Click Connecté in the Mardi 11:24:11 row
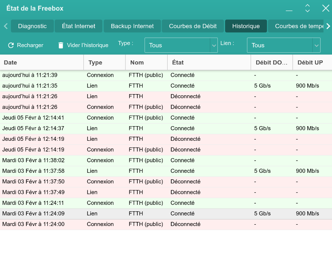Screen dimensions: 332x273 (x=183, y=203)
